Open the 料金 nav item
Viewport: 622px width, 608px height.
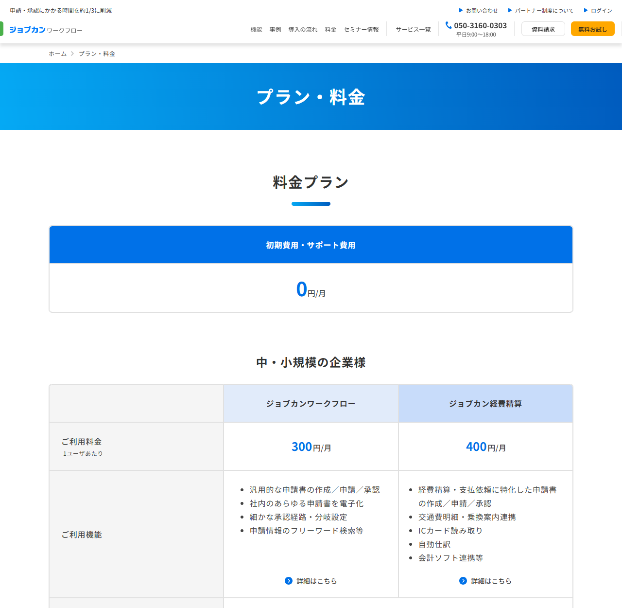pyautogui.click(x=330, y=30)
